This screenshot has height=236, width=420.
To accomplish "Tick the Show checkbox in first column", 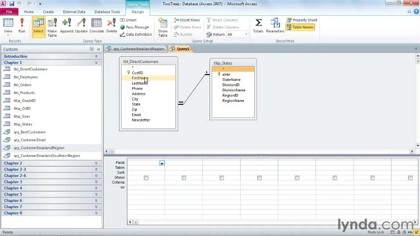I will 146,178.
